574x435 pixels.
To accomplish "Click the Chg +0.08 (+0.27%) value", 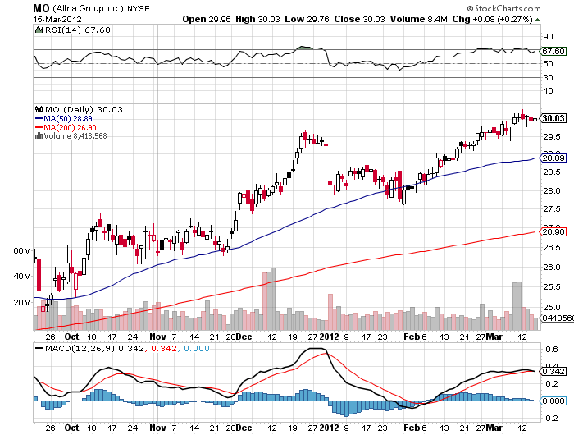I will (x=492, y=19).
